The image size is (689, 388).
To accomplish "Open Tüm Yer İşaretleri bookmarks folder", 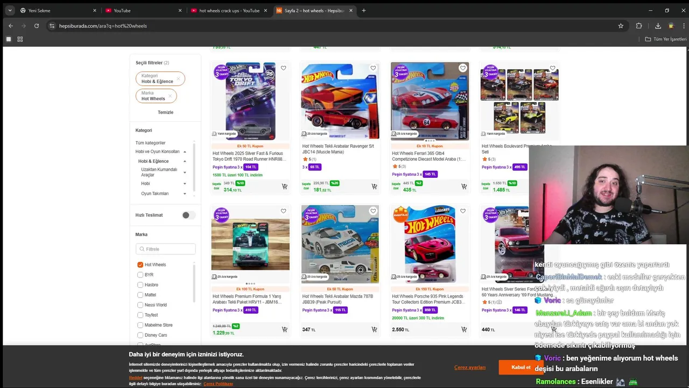I will pyautogui.click(x=666, y=39).
